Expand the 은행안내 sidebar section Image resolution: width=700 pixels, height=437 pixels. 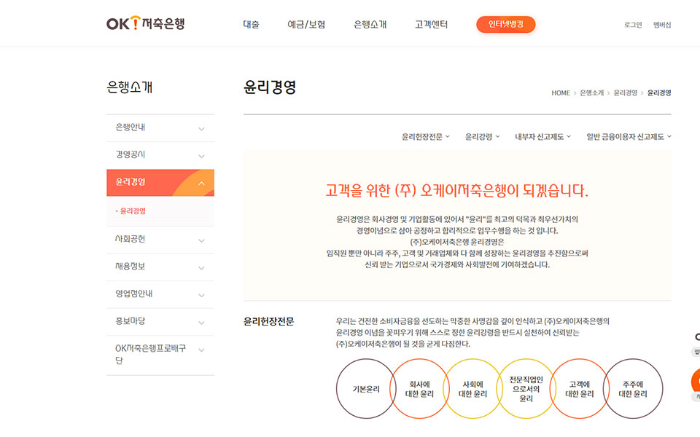click(160, 128)
